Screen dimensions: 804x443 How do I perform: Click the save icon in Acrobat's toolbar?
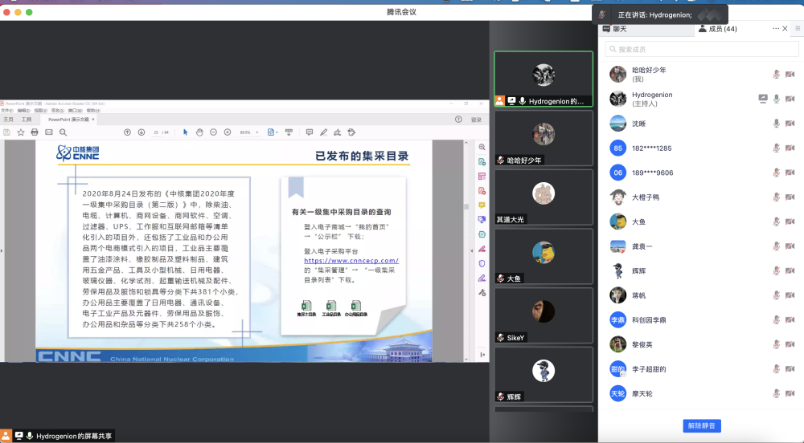[x=6, y=132]
